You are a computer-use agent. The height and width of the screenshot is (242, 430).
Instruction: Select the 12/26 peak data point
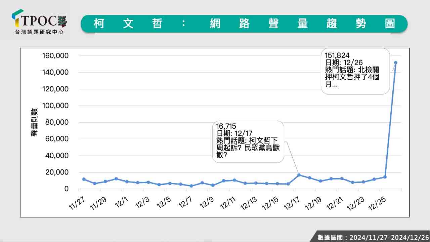pos(395,63)
